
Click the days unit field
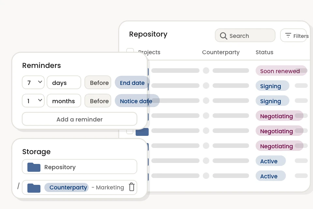point(64,82)
